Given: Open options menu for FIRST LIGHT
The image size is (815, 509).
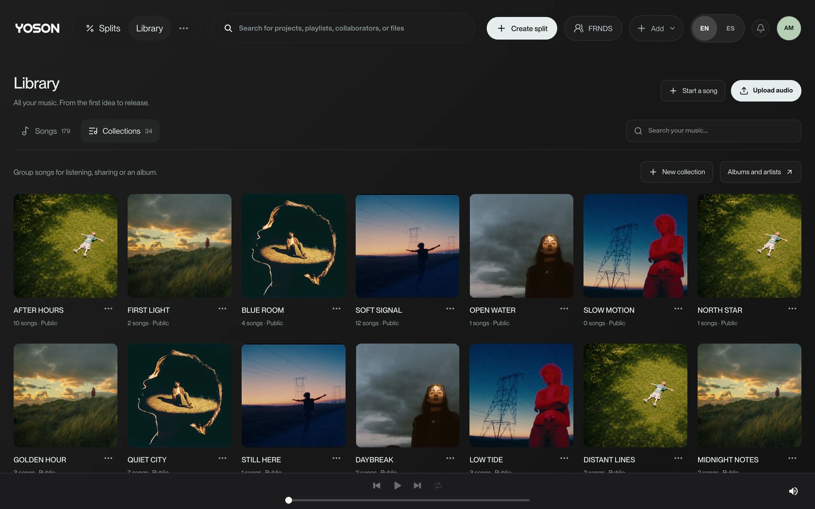Looking at the screenshot, I should pos(223,309).
